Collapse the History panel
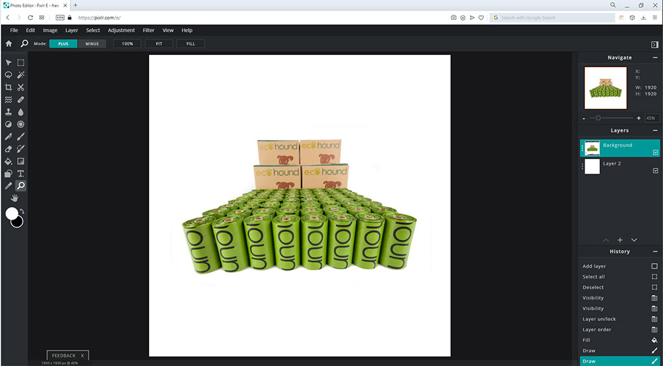Image resolution: width=663 pixels, height=366 pixels. (x=655, y=251)
